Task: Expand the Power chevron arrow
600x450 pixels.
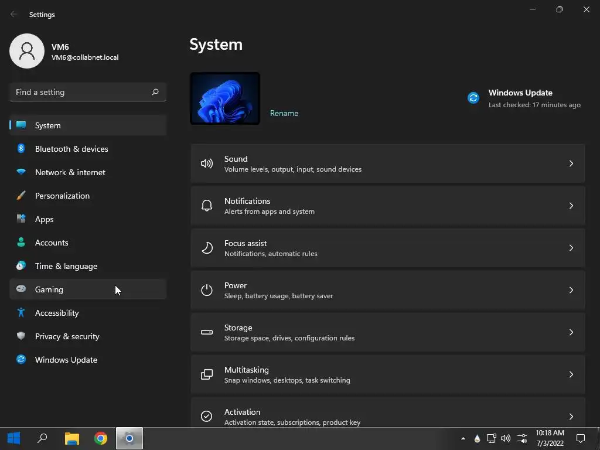Action: point(571,290)
